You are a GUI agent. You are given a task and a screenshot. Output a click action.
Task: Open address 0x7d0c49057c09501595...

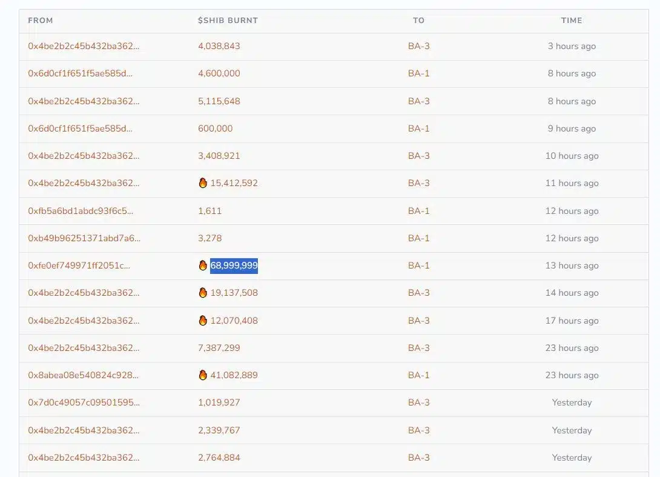point(84,402)
